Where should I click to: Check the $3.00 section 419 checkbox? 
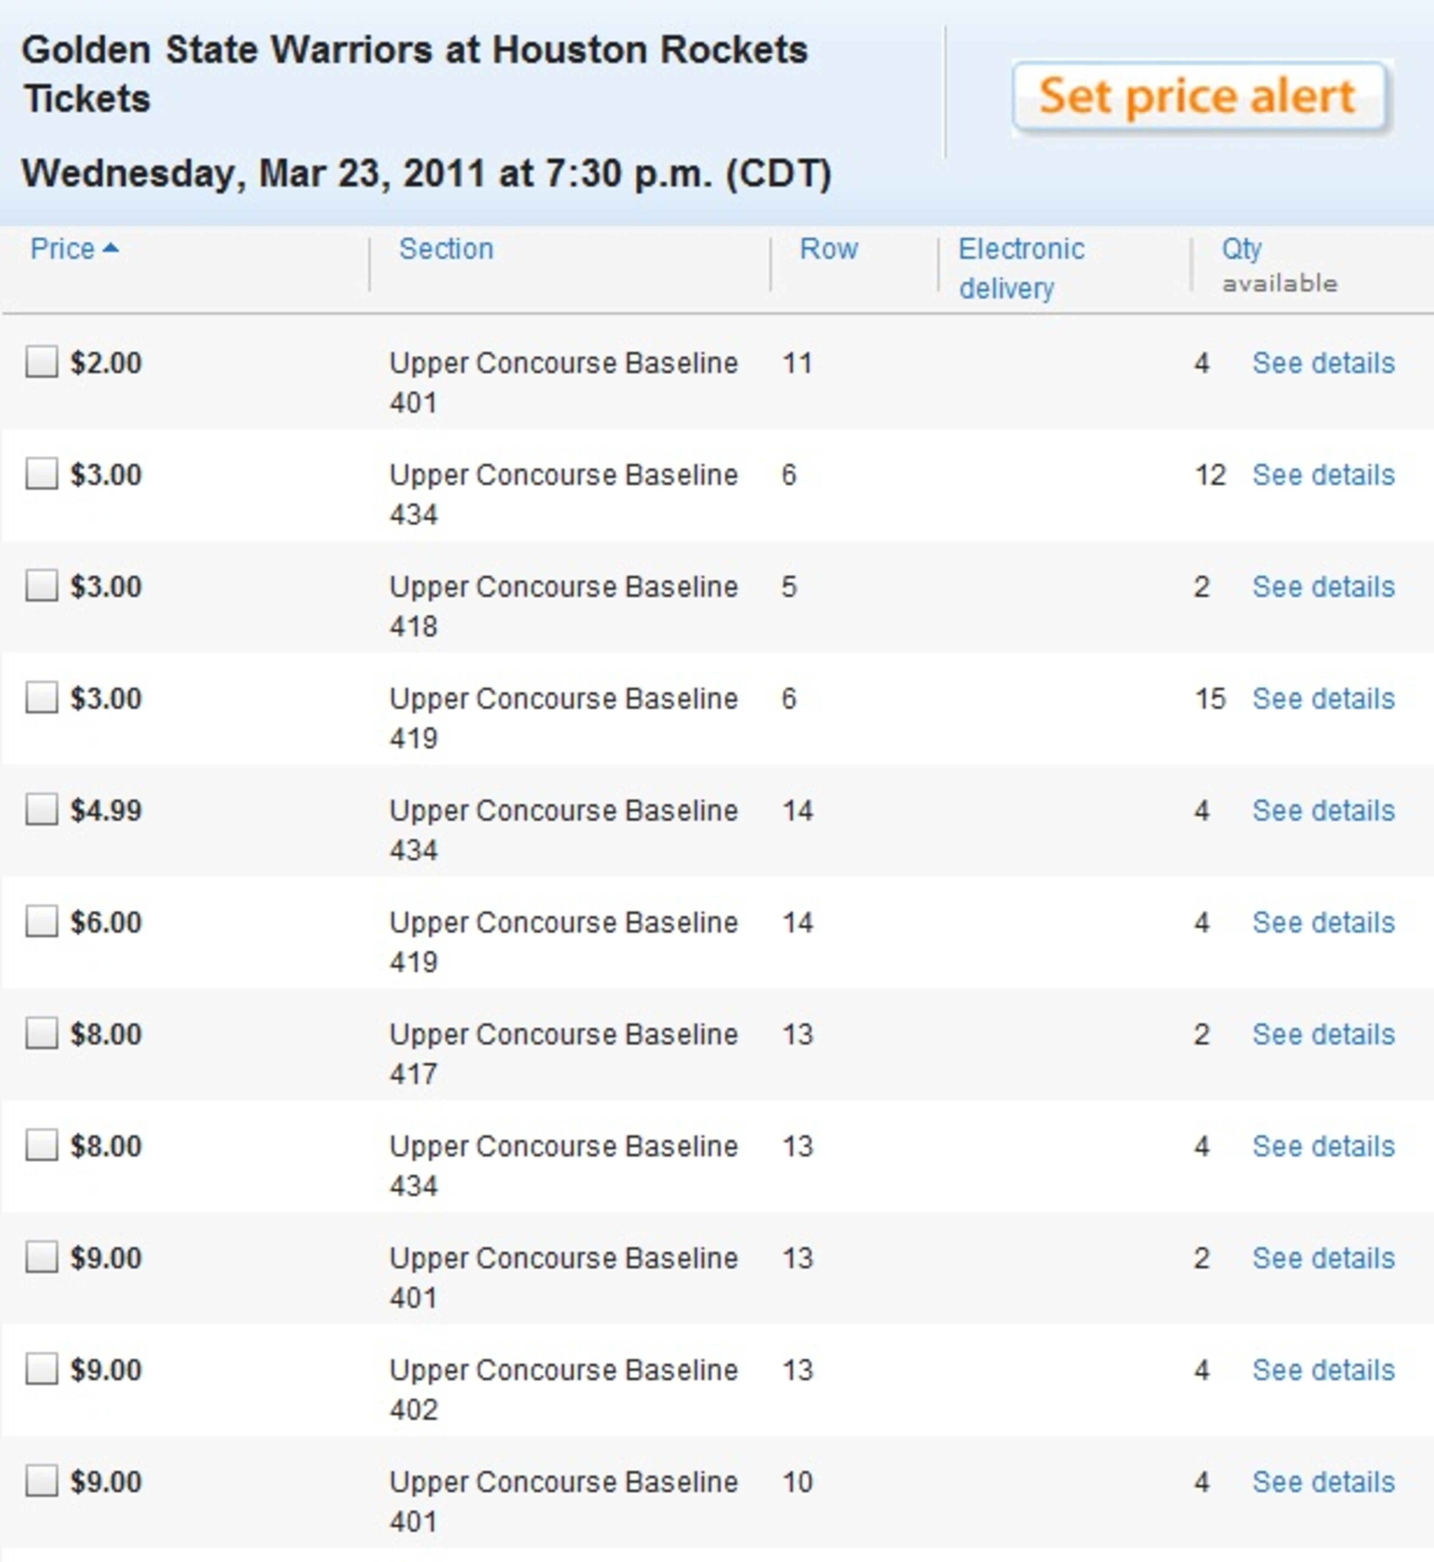tap(42, 697)
